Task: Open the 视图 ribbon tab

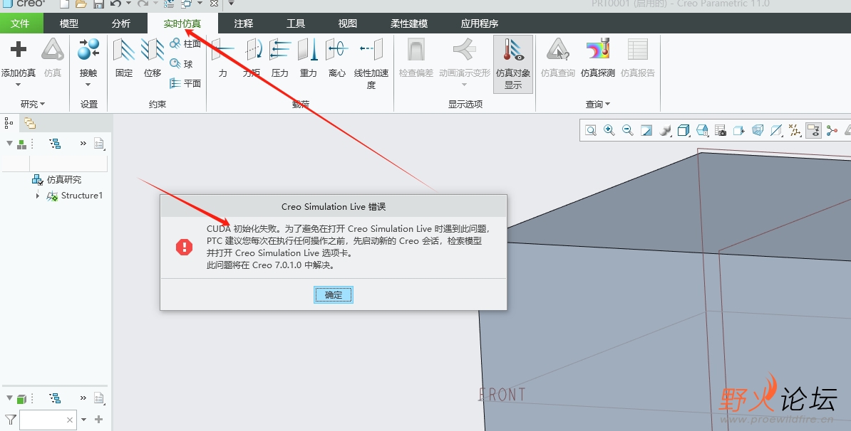Action: (347, 23)
